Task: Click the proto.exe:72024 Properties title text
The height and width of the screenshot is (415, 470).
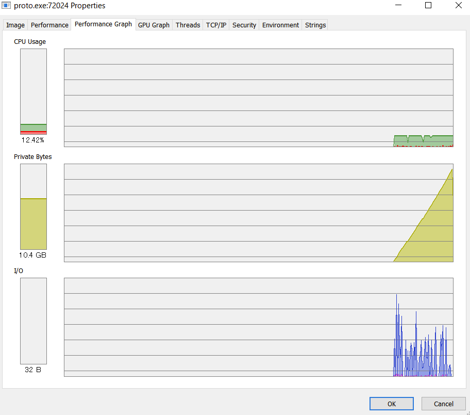Action: 60,6
